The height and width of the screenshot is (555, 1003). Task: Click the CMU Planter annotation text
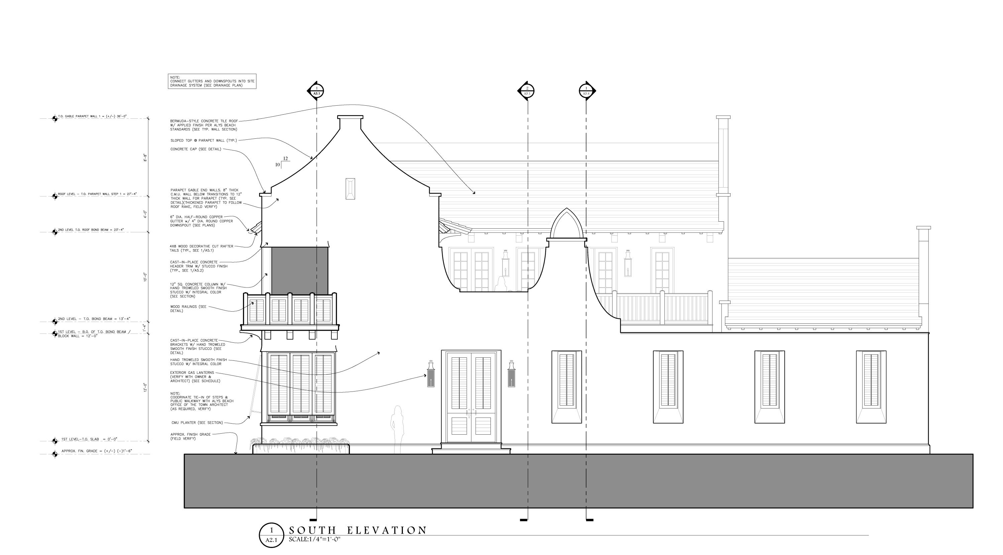197,423
